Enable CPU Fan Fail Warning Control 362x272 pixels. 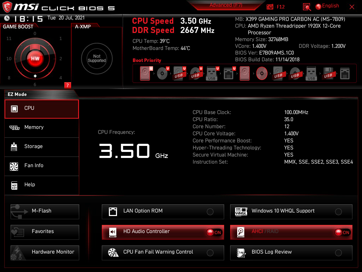pos(163,253)
